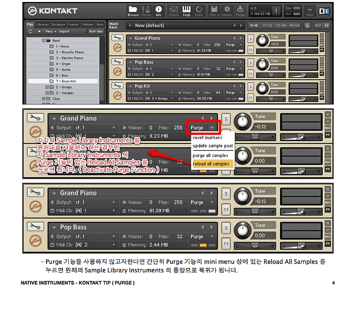Mute Pop Bass in the 10.61 MB row
The height and width of the screenshot is (310, 356).
click(x=250, y=74)
